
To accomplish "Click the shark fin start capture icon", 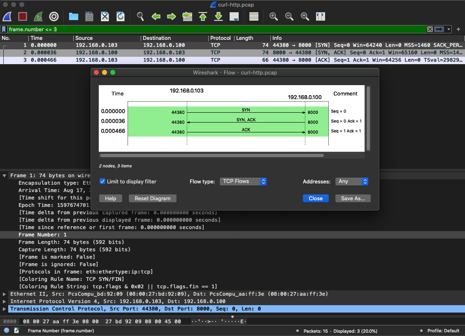I will [7, 16].
